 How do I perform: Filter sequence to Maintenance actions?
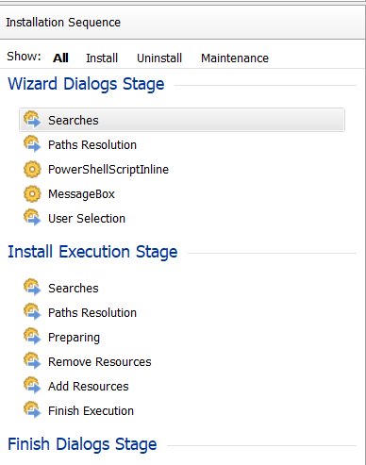coord(235,58)
